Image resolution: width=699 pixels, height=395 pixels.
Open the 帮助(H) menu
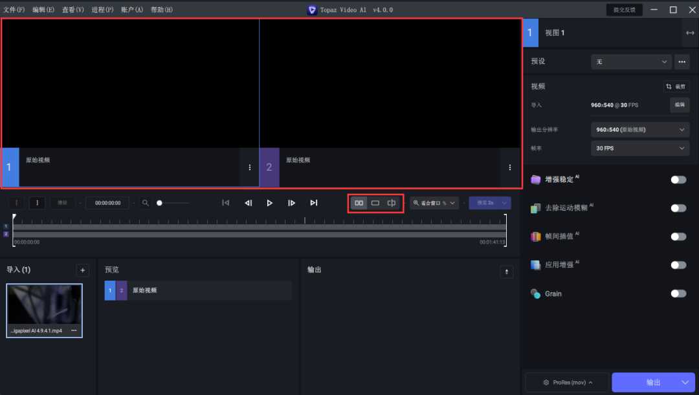click(161, 10)
